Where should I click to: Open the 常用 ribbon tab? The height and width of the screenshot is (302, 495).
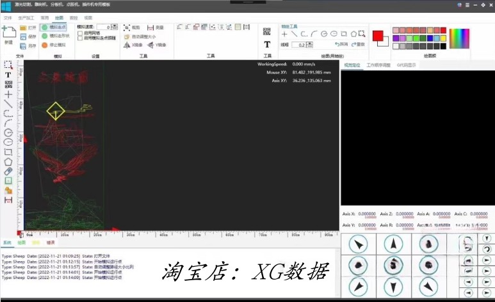click(45, 18)
